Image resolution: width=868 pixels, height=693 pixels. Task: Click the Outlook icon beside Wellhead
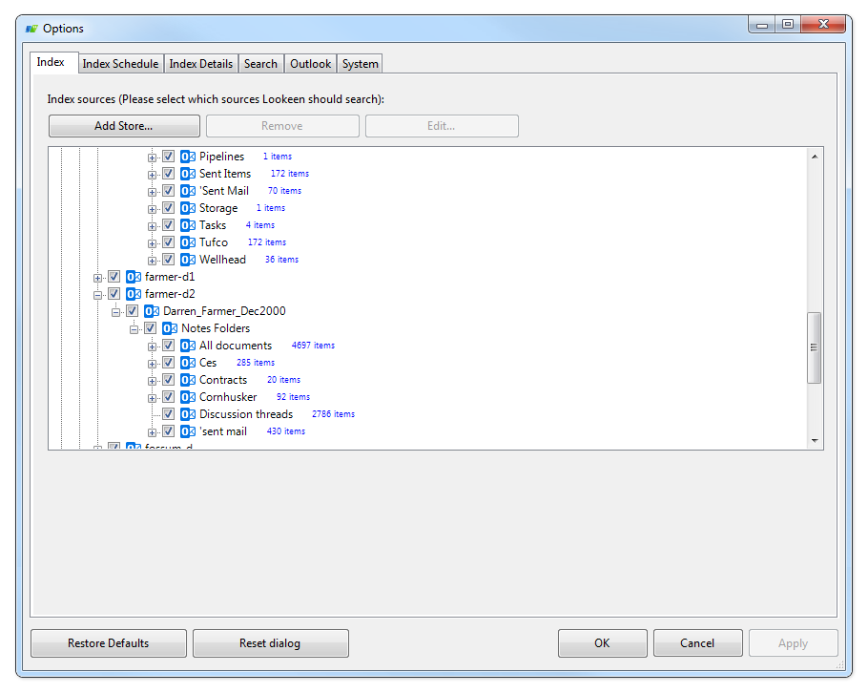pyautogui.click(x=188, y=260)
